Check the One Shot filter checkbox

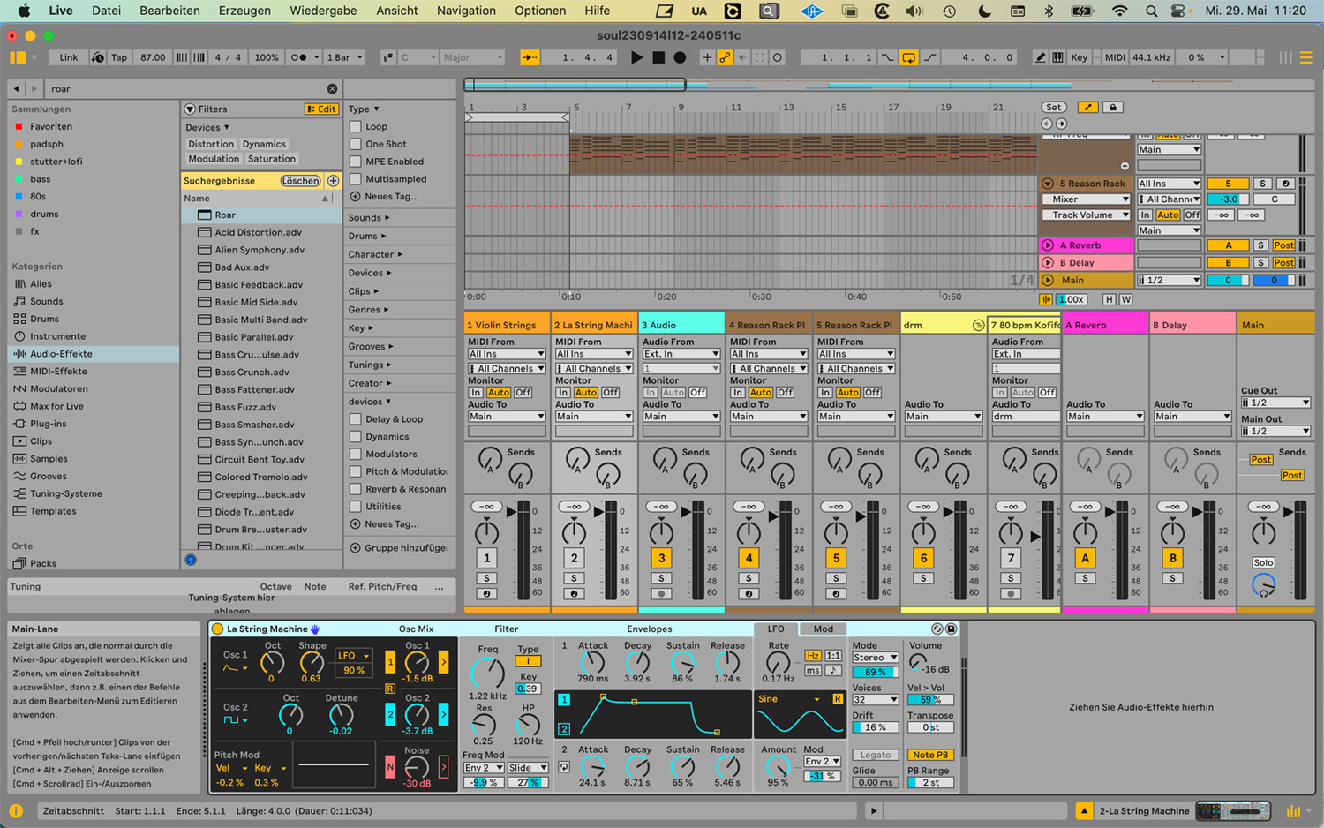pyautogui.click(x=356, y=144)
